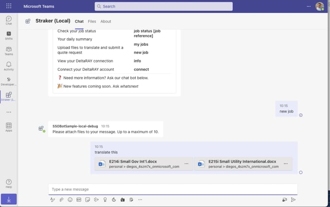This screenshot has height=207, width=330.
Task: Click the 'new job' sent message bubble
Action: click(286, 109)
